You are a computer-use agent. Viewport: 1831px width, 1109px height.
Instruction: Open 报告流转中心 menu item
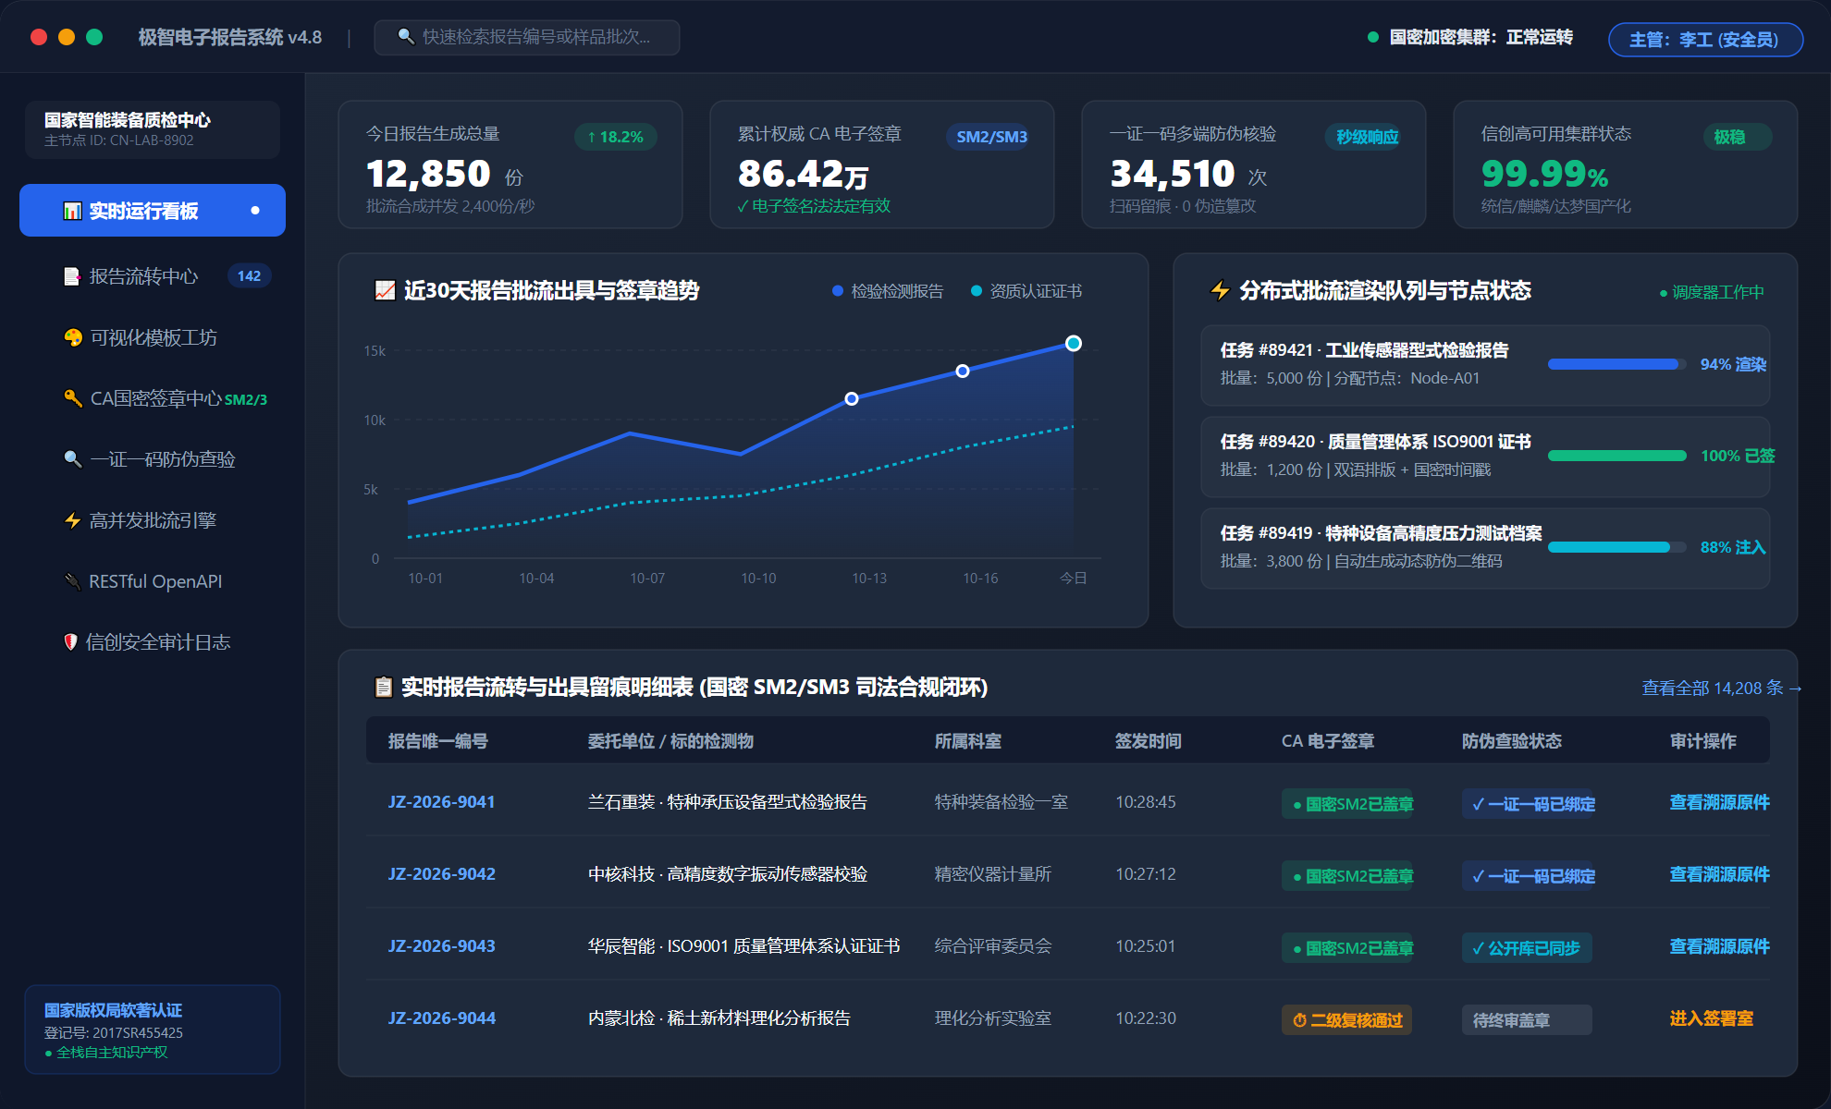tap(153, 276)
